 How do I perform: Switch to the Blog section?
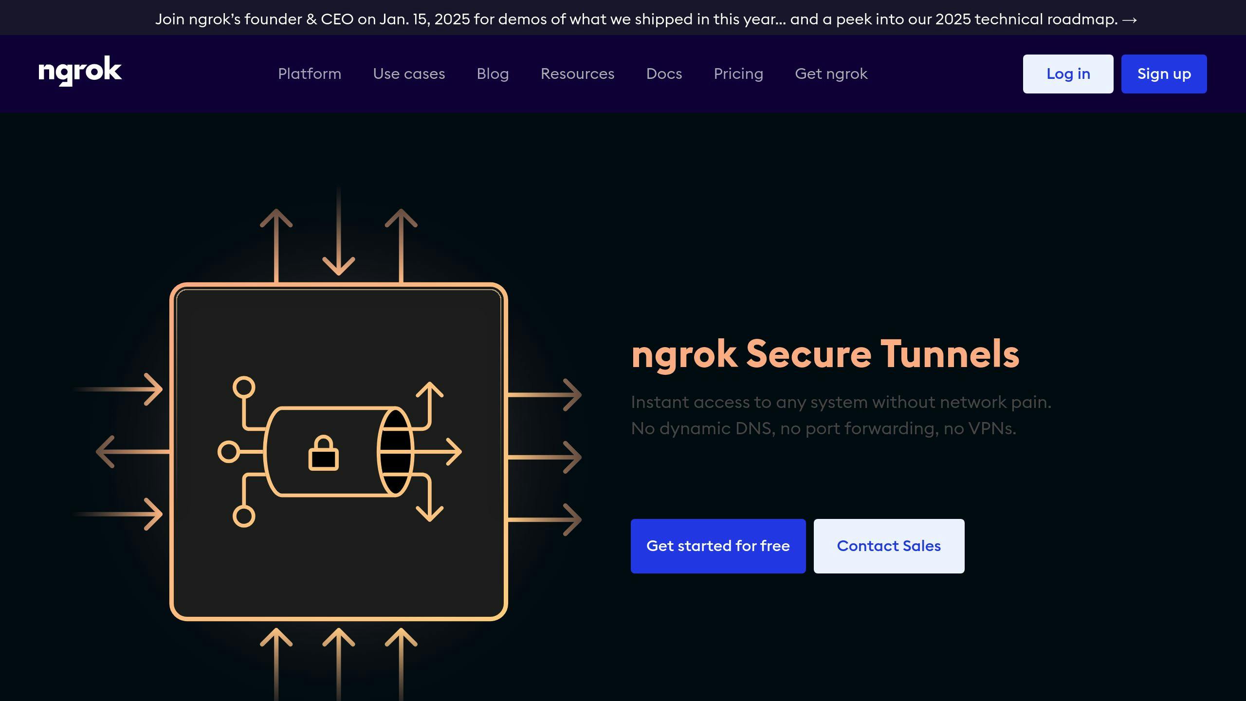click(493, 74)
